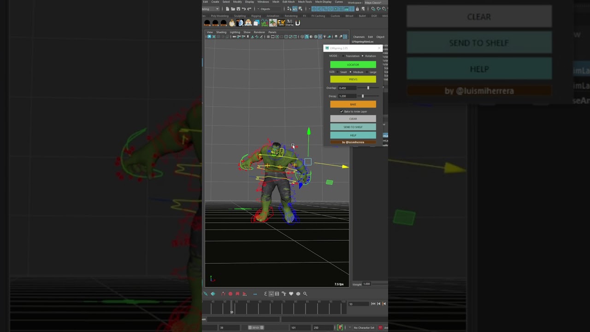Screen dimensions: 590x332
Task: Click the Overlap value field
Action: pos(347,88)
